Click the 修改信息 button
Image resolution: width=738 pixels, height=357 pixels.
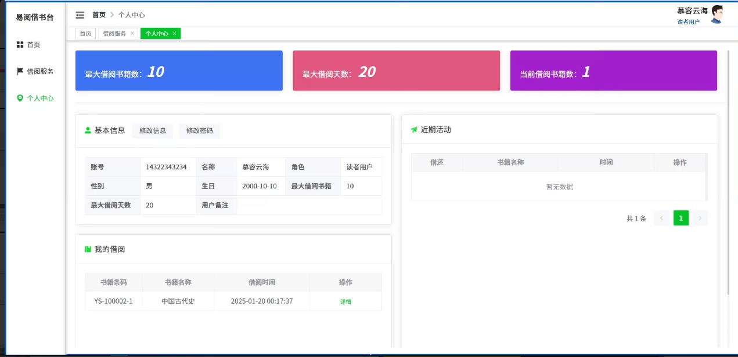[153, 131]
